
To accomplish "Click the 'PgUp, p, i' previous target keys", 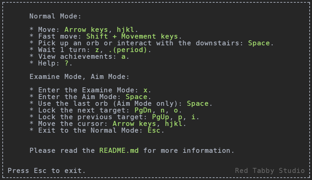I will pos(174,117).
